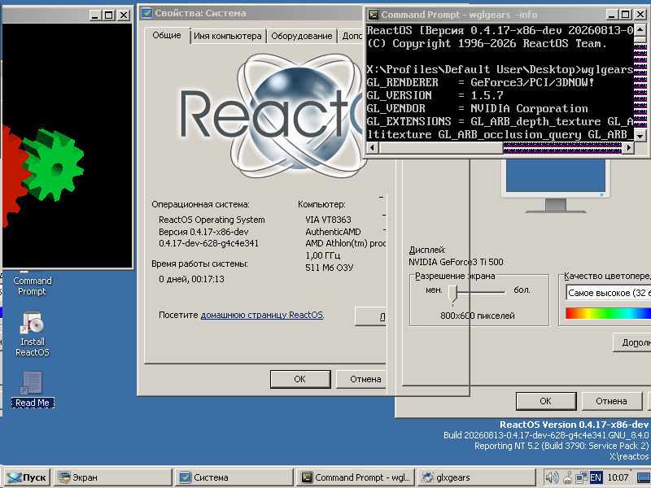The width and height of the screenshot is (651, 488).
Task: Click OK in the Свойства: Система dialog
Action: click(299, 379)
